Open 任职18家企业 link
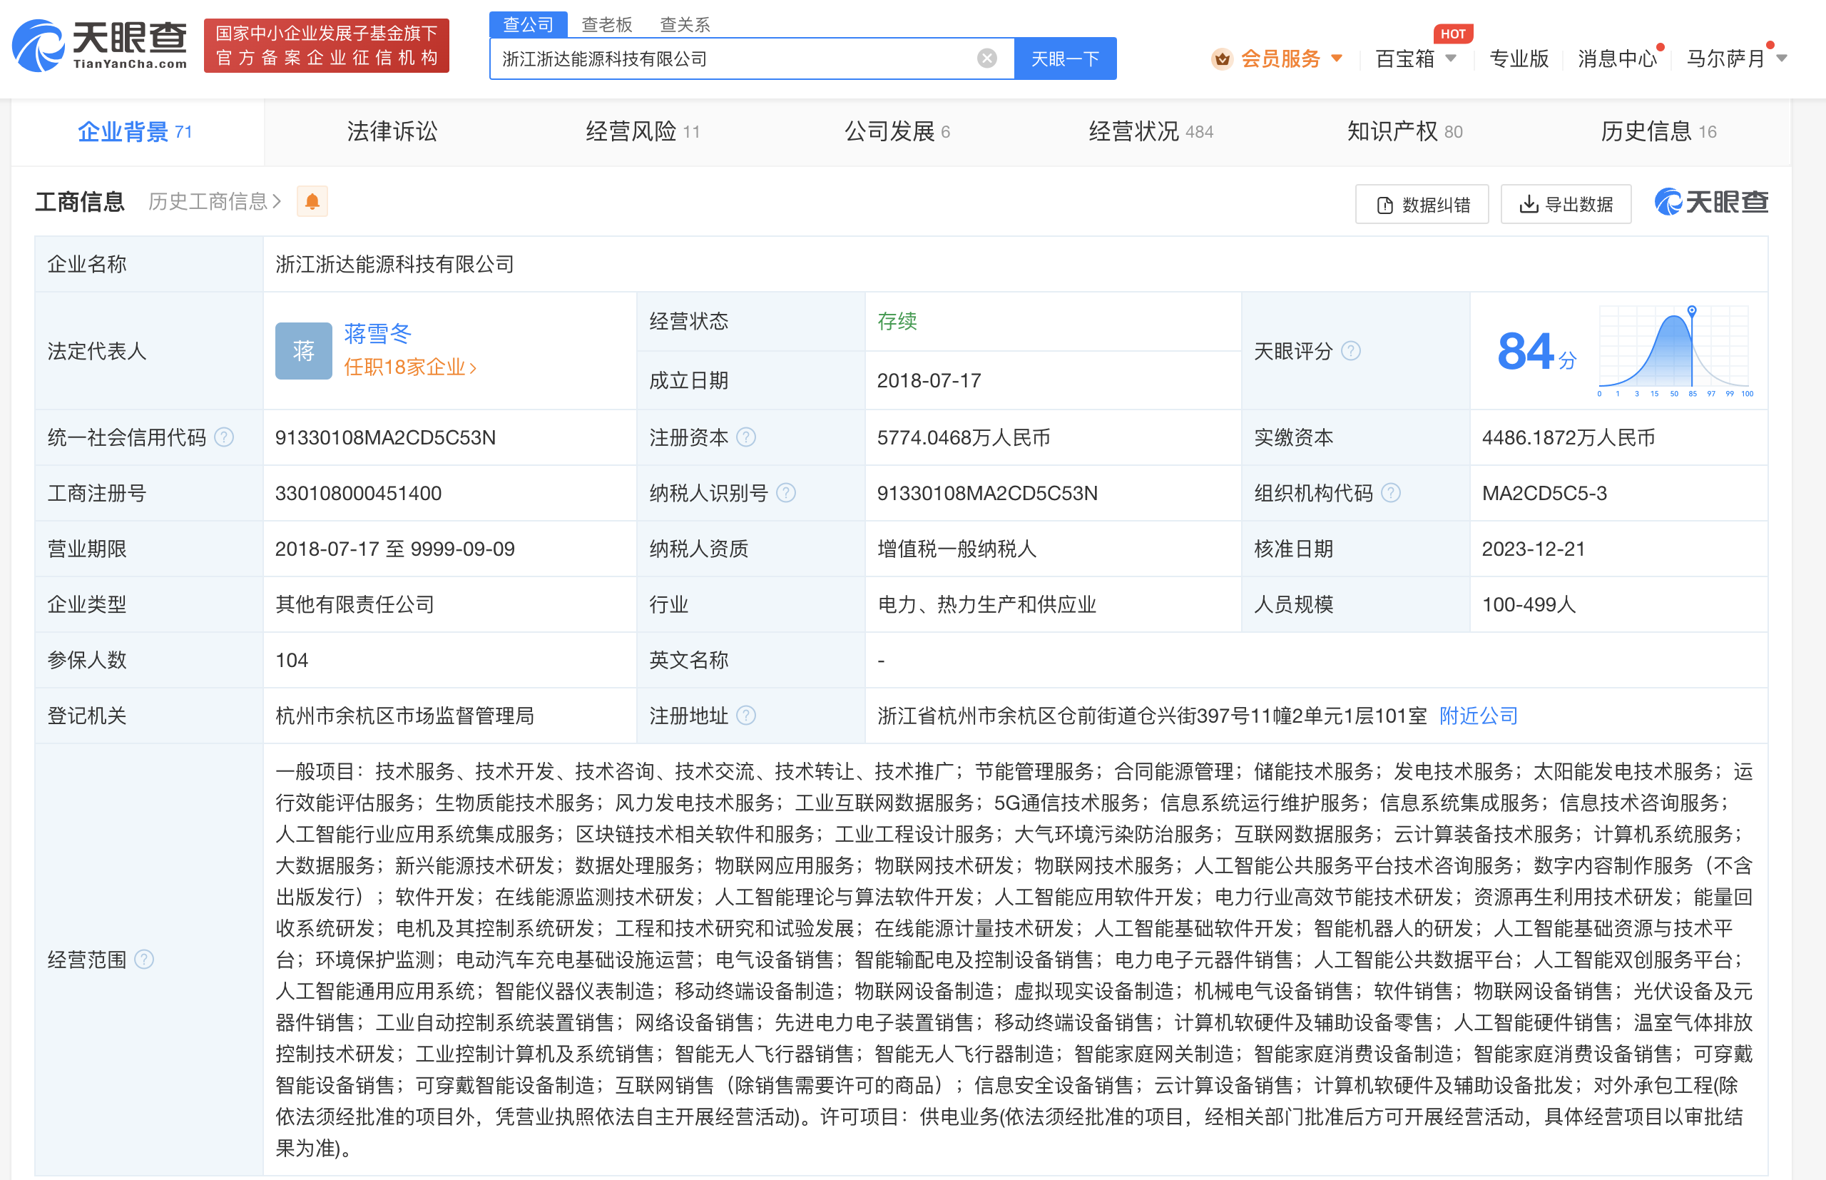 click(x=409, y=368)
